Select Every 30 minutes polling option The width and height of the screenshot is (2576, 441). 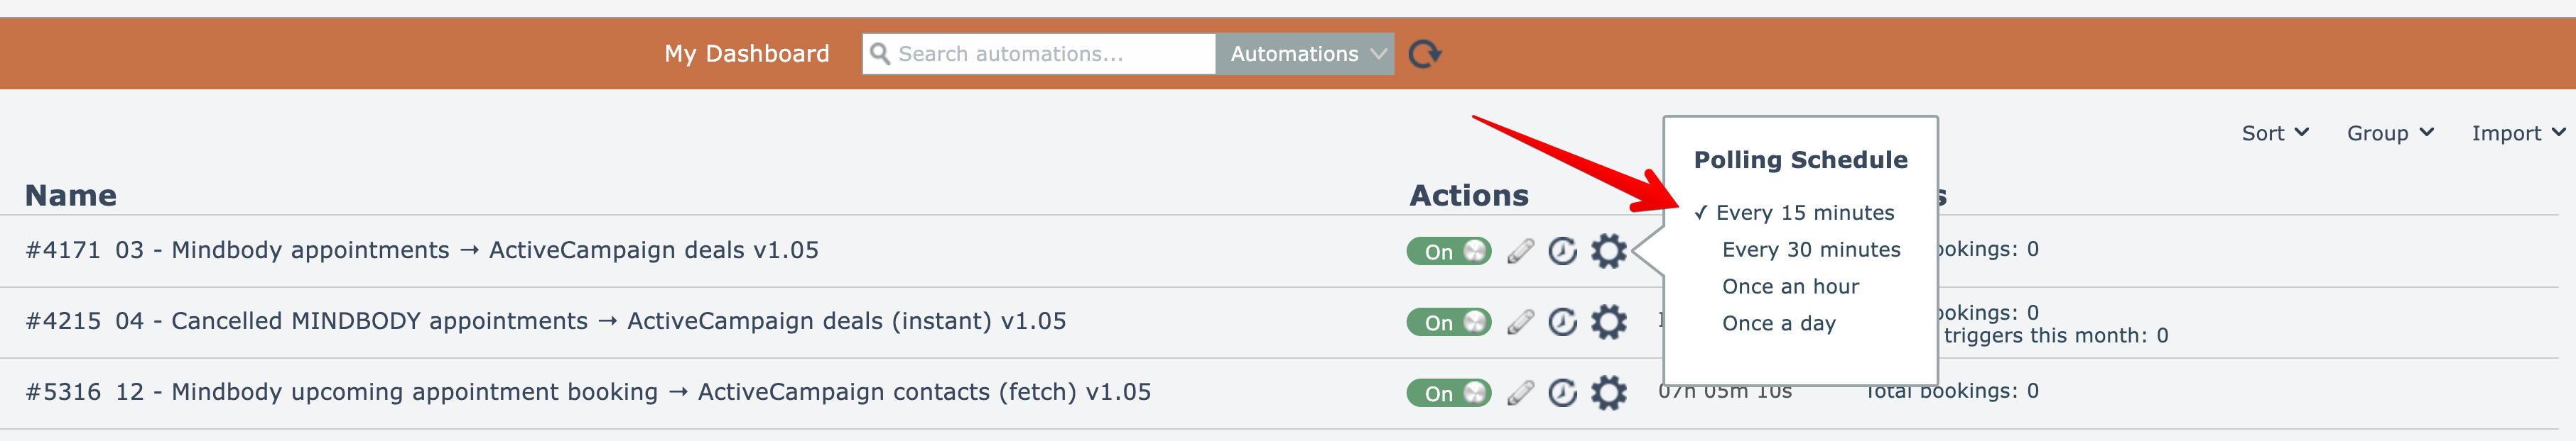(1810, 250)
